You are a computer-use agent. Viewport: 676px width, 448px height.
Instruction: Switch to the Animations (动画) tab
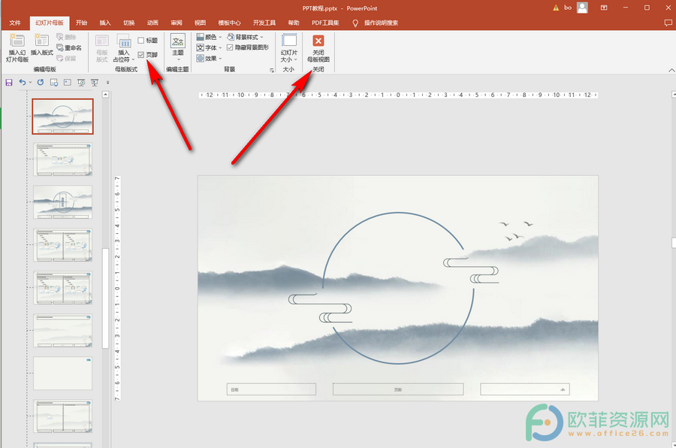coord(152,23)
